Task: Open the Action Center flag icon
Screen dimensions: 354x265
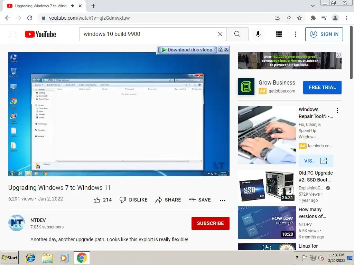Action: (304, 257)
